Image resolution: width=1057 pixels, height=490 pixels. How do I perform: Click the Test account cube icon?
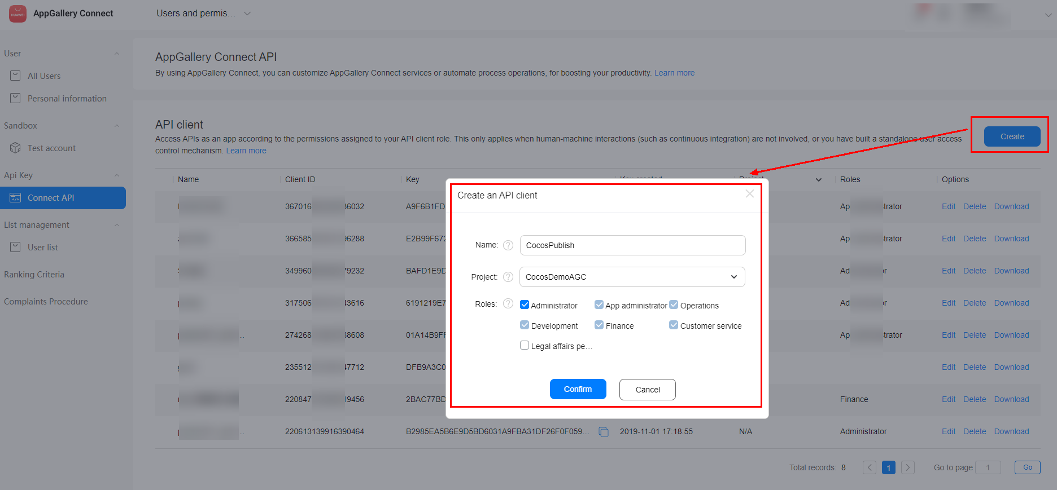(15, 148)
